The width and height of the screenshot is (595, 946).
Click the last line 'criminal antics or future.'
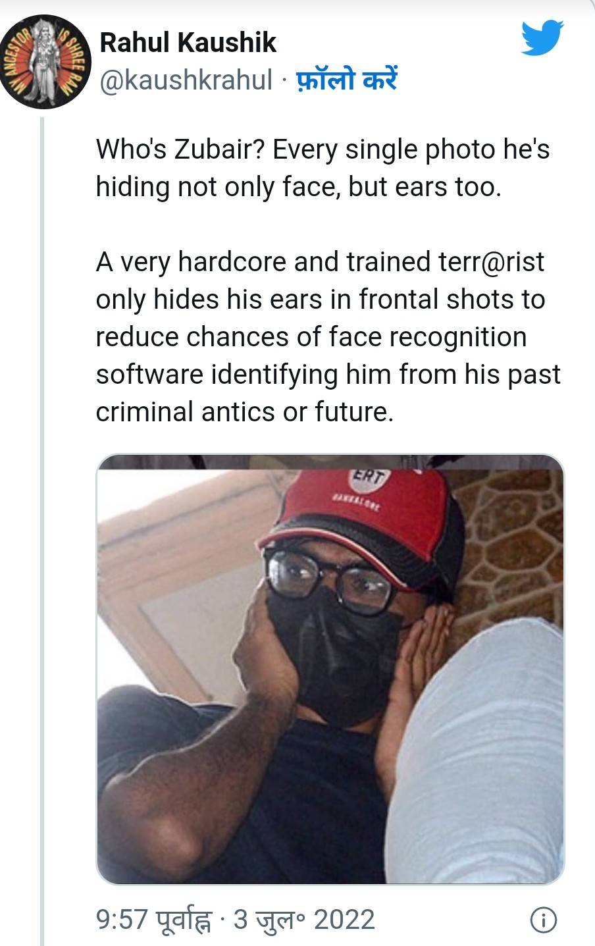(x=244, y=412)
